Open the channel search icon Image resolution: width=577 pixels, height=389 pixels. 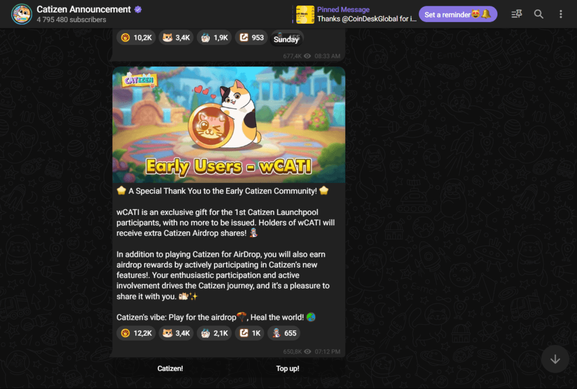click(538, 14)
